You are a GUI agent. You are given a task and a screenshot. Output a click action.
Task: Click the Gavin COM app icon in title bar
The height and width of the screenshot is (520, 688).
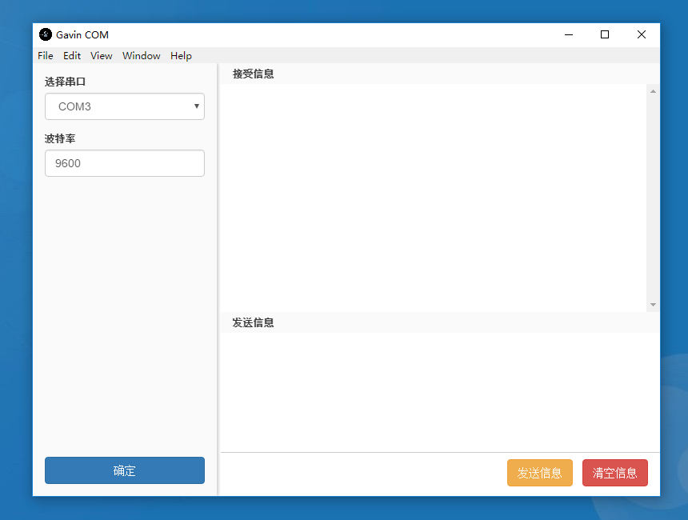click(46, 34)
